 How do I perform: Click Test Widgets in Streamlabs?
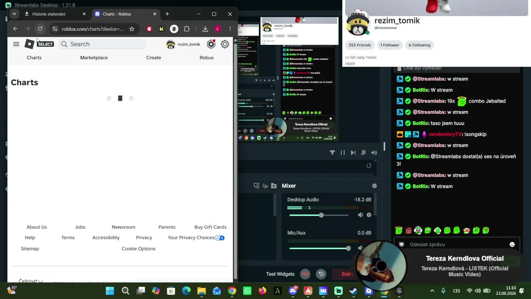point(280,274)
